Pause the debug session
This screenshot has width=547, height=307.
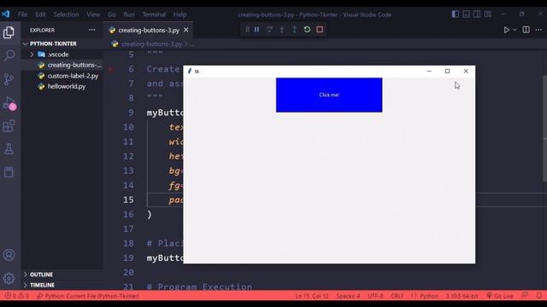[x=256, y=30]
